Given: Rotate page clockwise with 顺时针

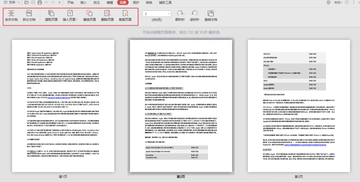Looking at the screenshot, I should (x=180, y=16).
